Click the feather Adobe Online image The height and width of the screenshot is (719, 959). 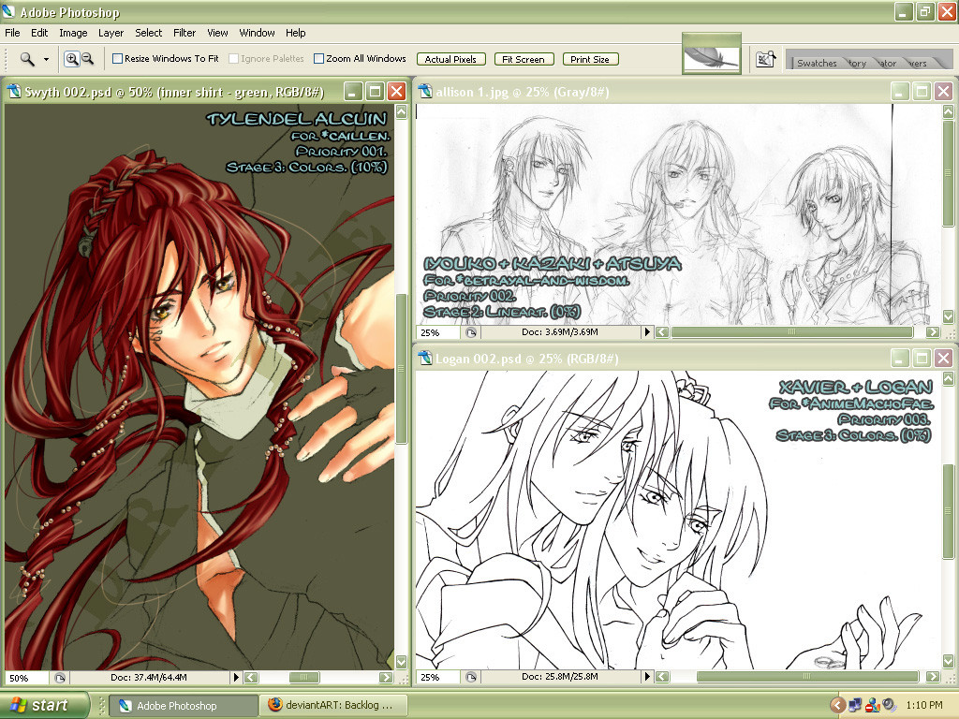712,58
